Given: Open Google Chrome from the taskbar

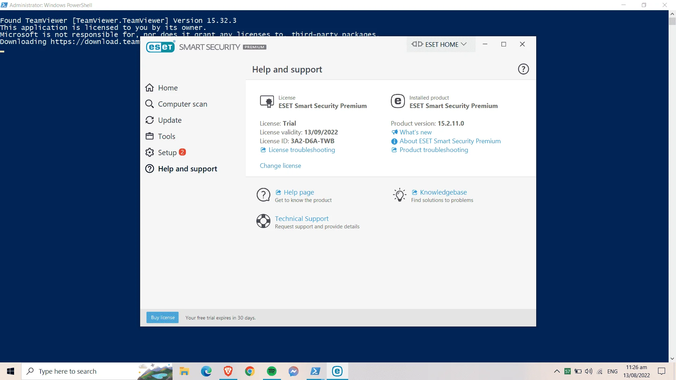Looking at the screenshot, I should [250, 371].
